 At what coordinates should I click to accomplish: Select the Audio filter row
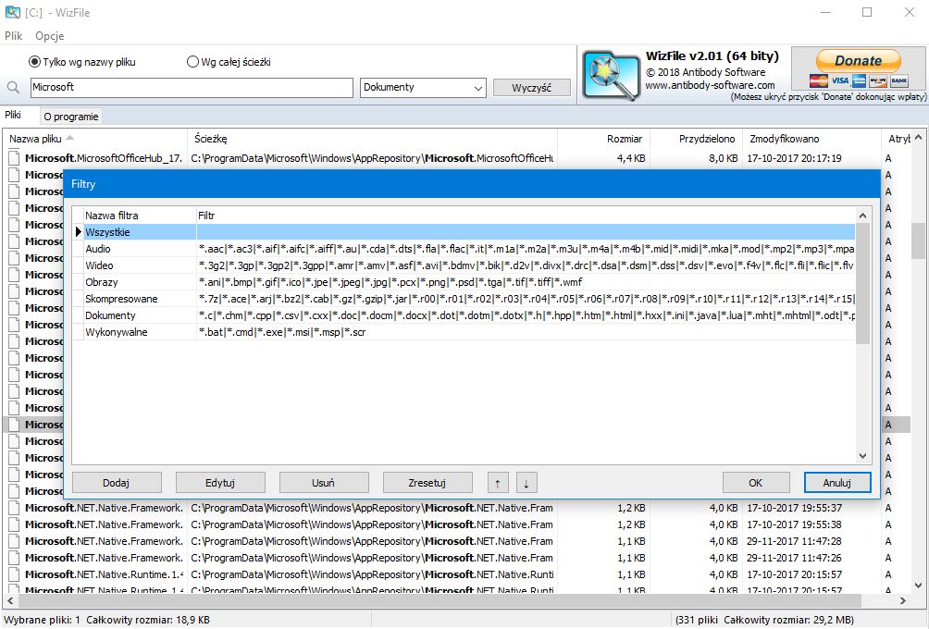464,249
